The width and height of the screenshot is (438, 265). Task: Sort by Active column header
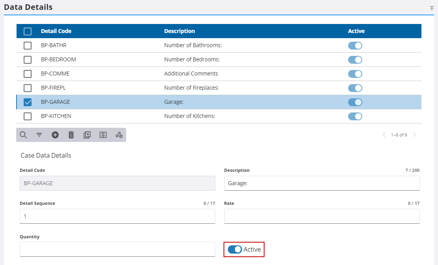coord(356,31)
